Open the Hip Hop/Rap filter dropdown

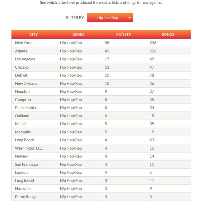pos(110,18)
